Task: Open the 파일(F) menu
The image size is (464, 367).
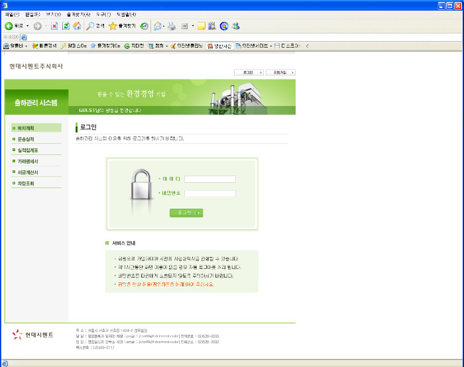Action: coord(12,14)
